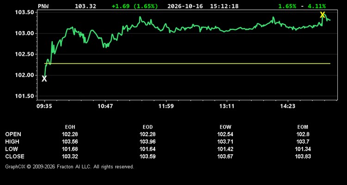
Task: Click the EOD column header
Action: point(148,127)
